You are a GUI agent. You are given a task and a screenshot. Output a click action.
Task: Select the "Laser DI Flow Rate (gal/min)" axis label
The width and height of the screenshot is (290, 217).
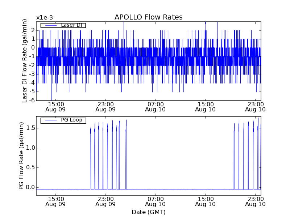click(24, 61)
